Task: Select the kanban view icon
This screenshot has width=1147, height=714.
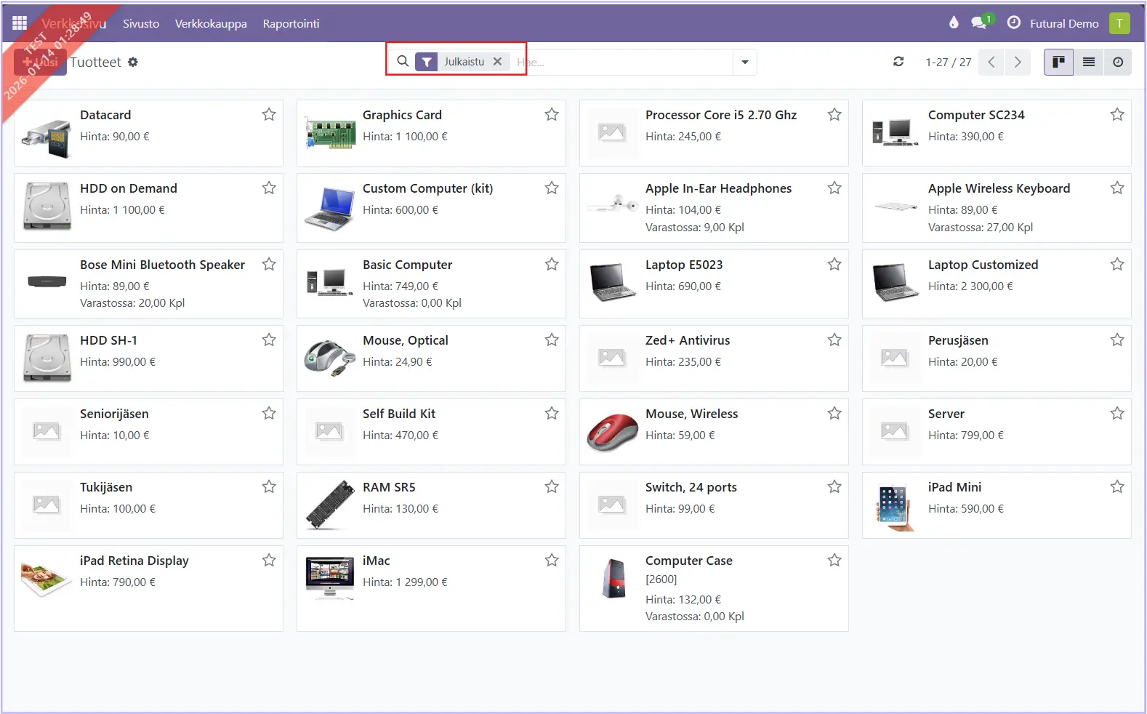Action: [x=1058, y=63]
